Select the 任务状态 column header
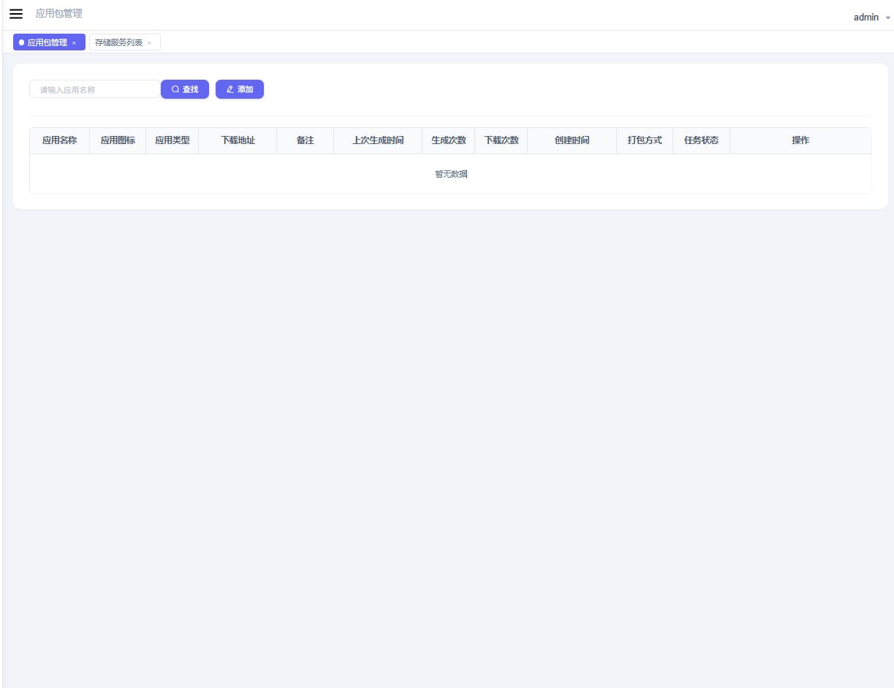 click(701, 140)
